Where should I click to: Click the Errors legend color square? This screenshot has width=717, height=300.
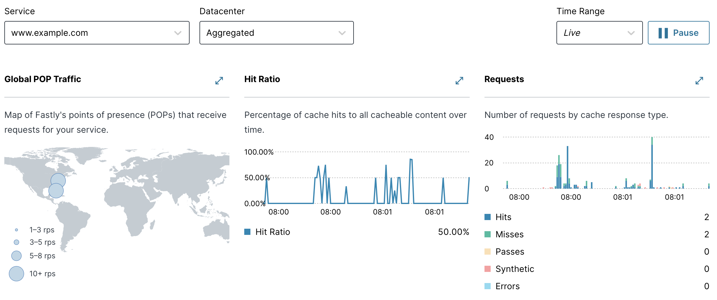488,286
